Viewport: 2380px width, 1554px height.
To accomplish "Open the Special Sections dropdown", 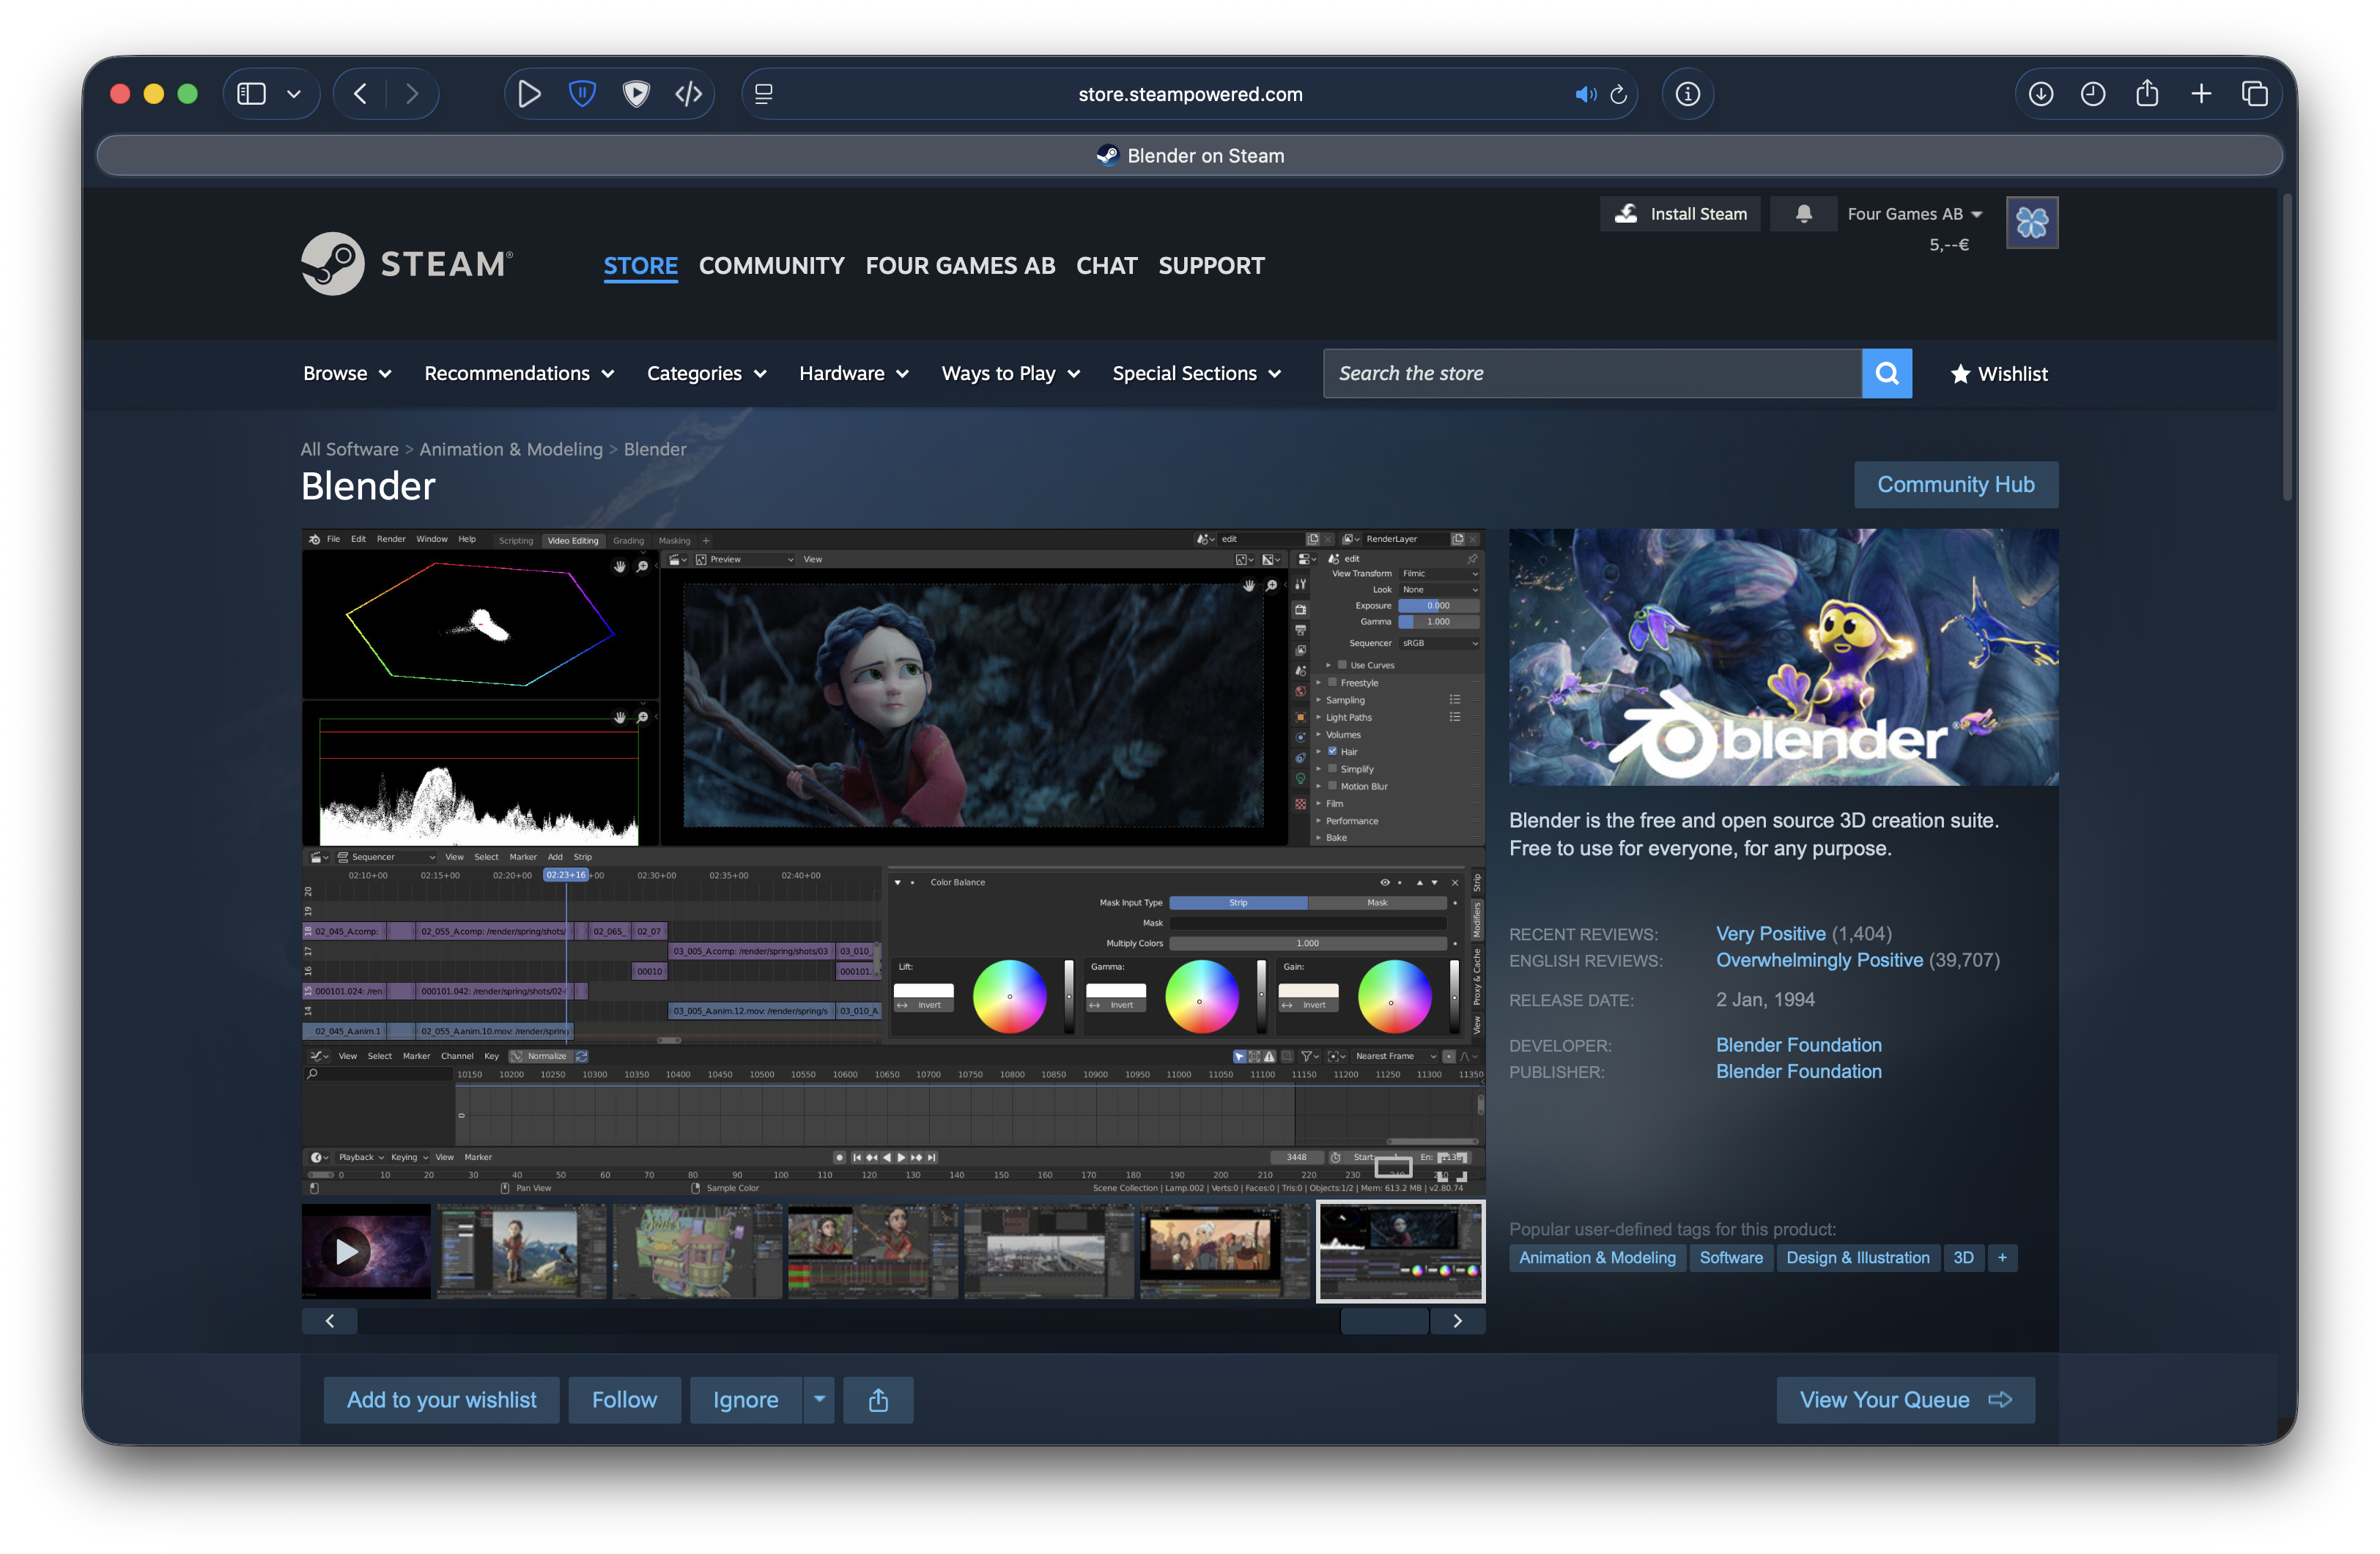I will click(x=1197, y=373).
